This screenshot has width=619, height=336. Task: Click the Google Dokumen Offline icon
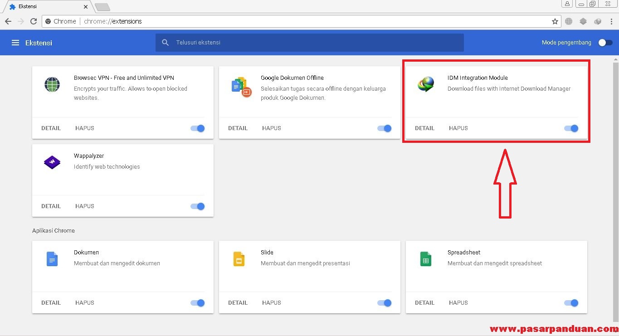[241, 87]
